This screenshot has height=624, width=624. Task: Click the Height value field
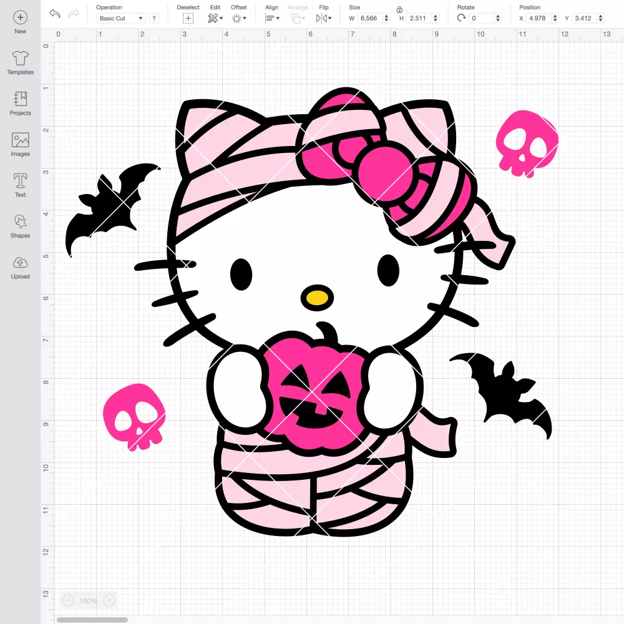419,18
